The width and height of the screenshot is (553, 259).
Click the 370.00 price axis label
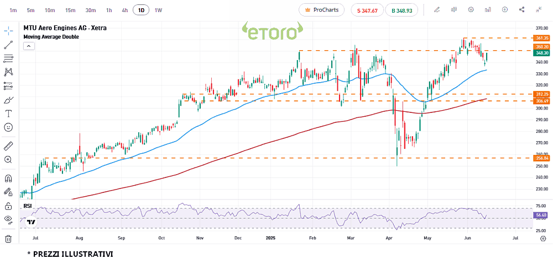point(541,28)
